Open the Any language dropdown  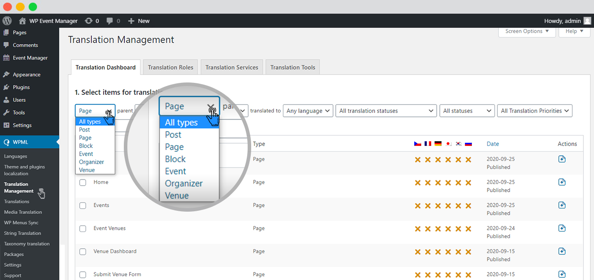308,111
